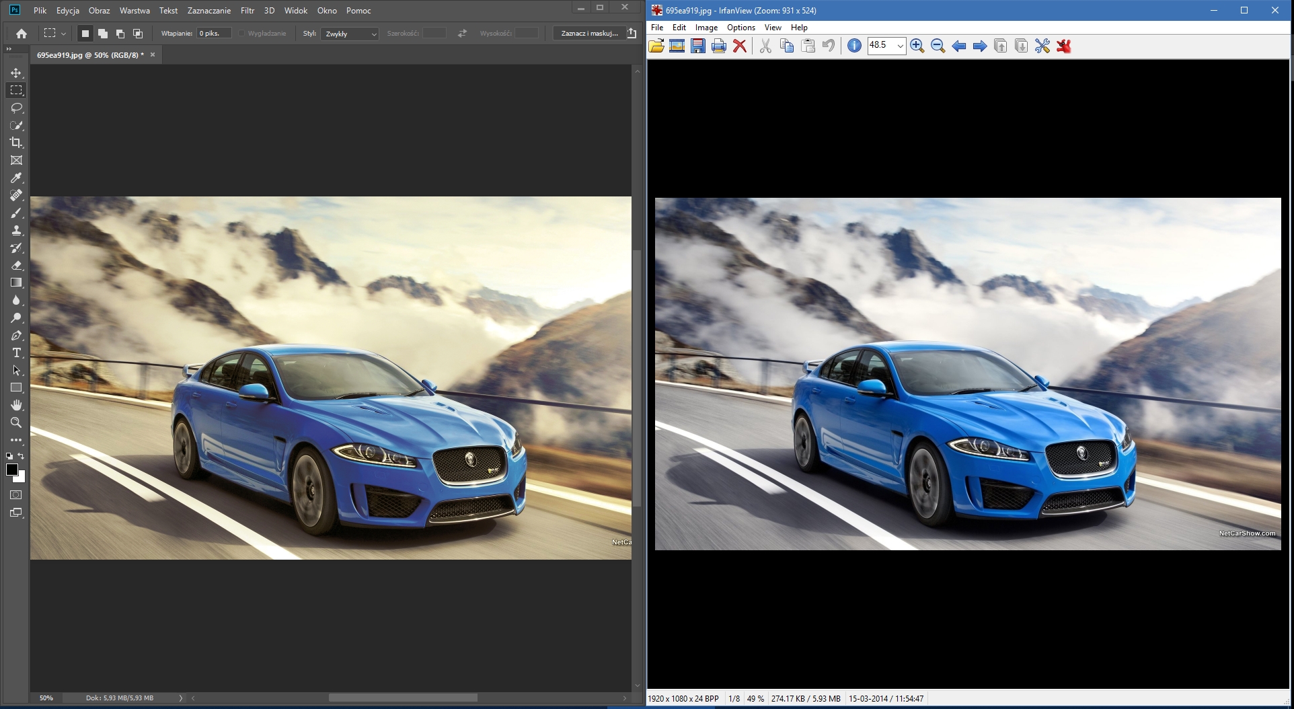Viewport: 1294px width, 709px height.
Task: Toggle the Wygładzanie checkbox
Action: tap(242, 34)
